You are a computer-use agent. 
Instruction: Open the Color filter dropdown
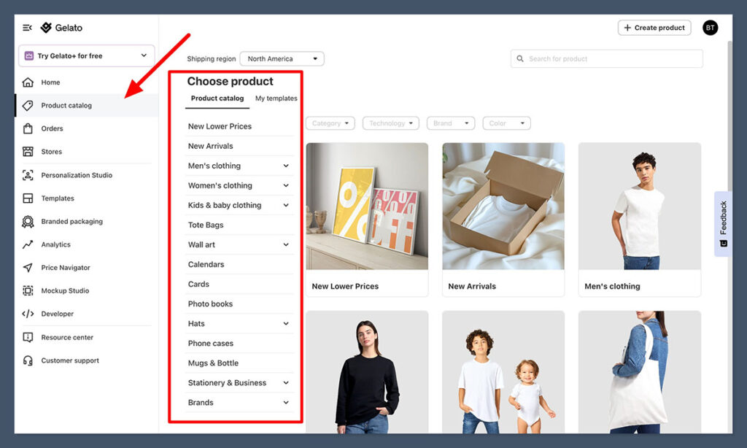point(506,123)
